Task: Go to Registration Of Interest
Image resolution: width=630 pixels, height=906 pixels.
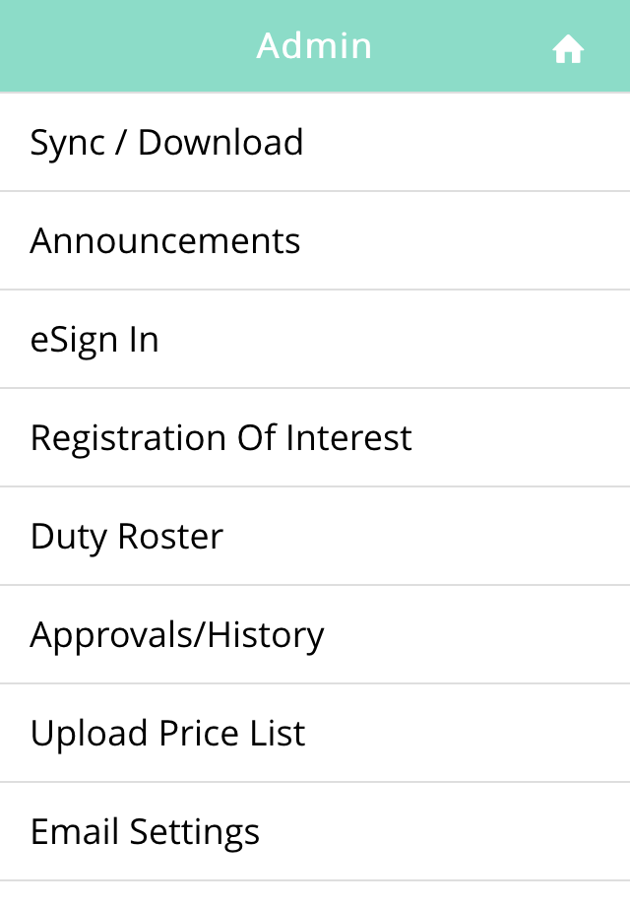Action: [221, 438]
